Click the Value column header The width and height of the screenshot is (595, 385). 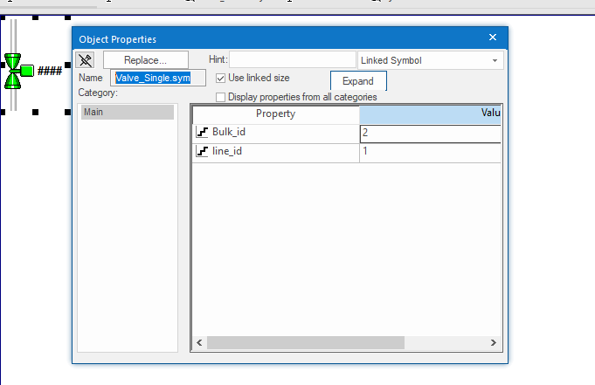[430, 114]
